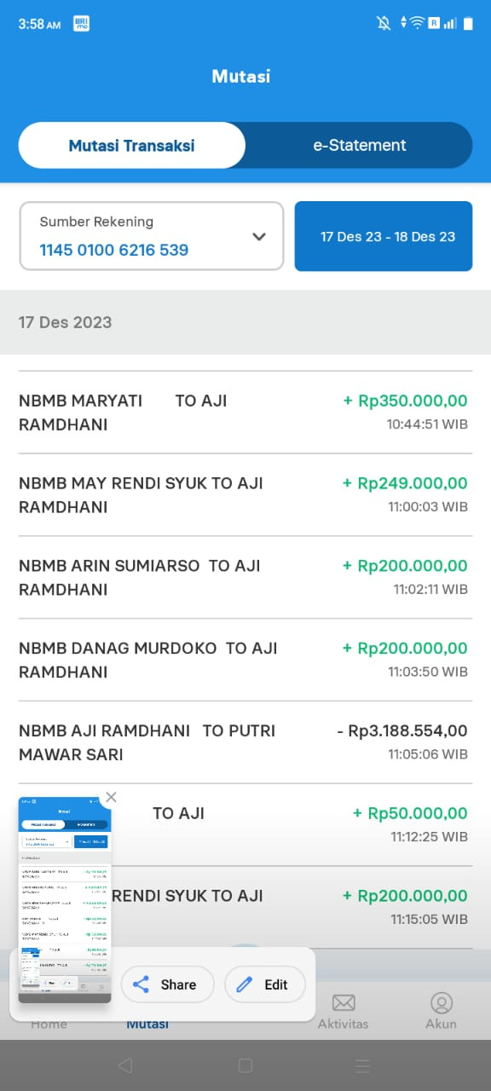This screenshot has height=1091, width=491.
Task: Tap the muted notification bell status icon
Action: coord(384,24)
